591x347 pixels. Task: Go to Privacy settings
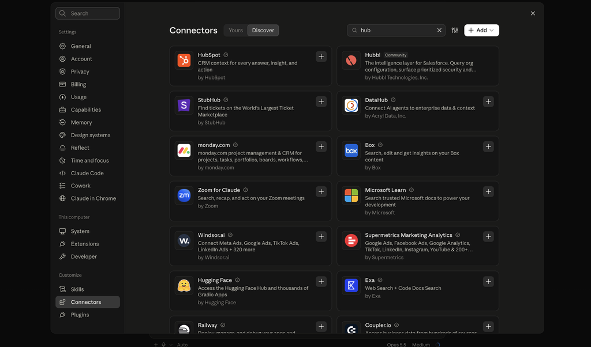[x=88, y=71]
